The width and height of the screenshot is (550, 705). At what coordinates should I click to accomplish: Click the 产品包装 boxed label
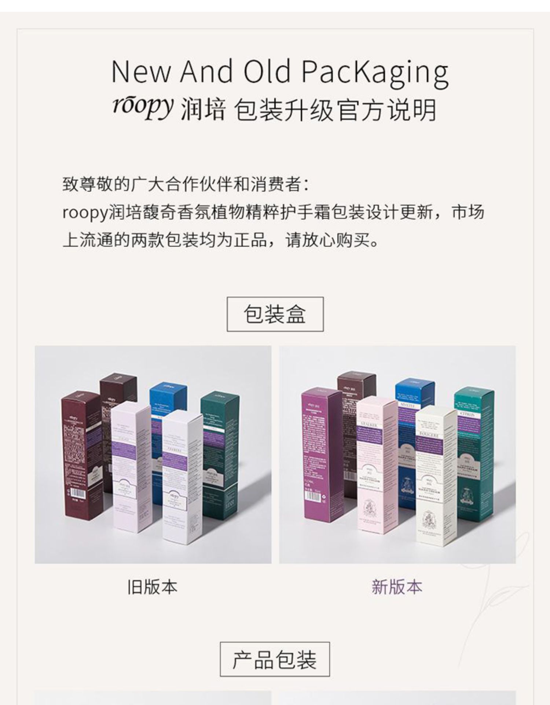275,659
